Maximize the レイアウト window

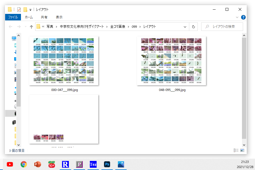tap(227, 9)
